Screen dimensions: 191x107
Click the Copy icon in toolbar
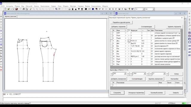(56, 9)
